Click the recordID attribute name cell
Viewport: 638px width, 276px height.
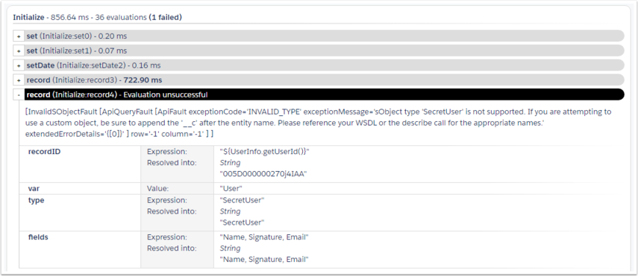(80, 164)
